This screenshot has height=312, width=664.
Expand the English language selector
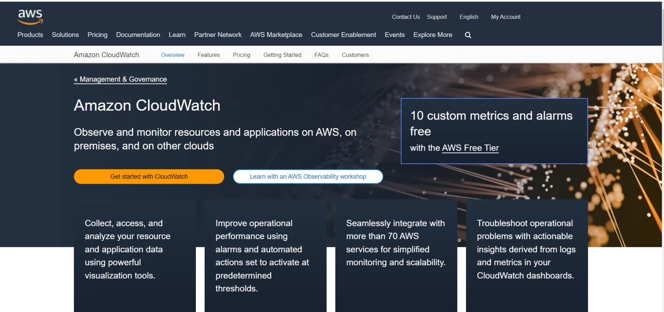coord(469,17)
